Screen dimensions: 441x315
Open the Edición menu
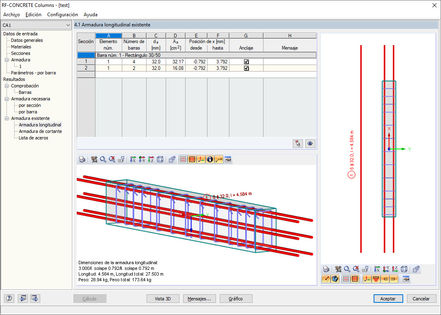click(33, 15)
